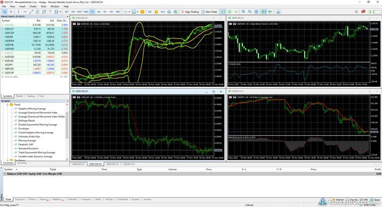The height and width of the screenshot is (207, 382).
Task: Toggle chart auto scroll
Action: [x=264, y=12]
